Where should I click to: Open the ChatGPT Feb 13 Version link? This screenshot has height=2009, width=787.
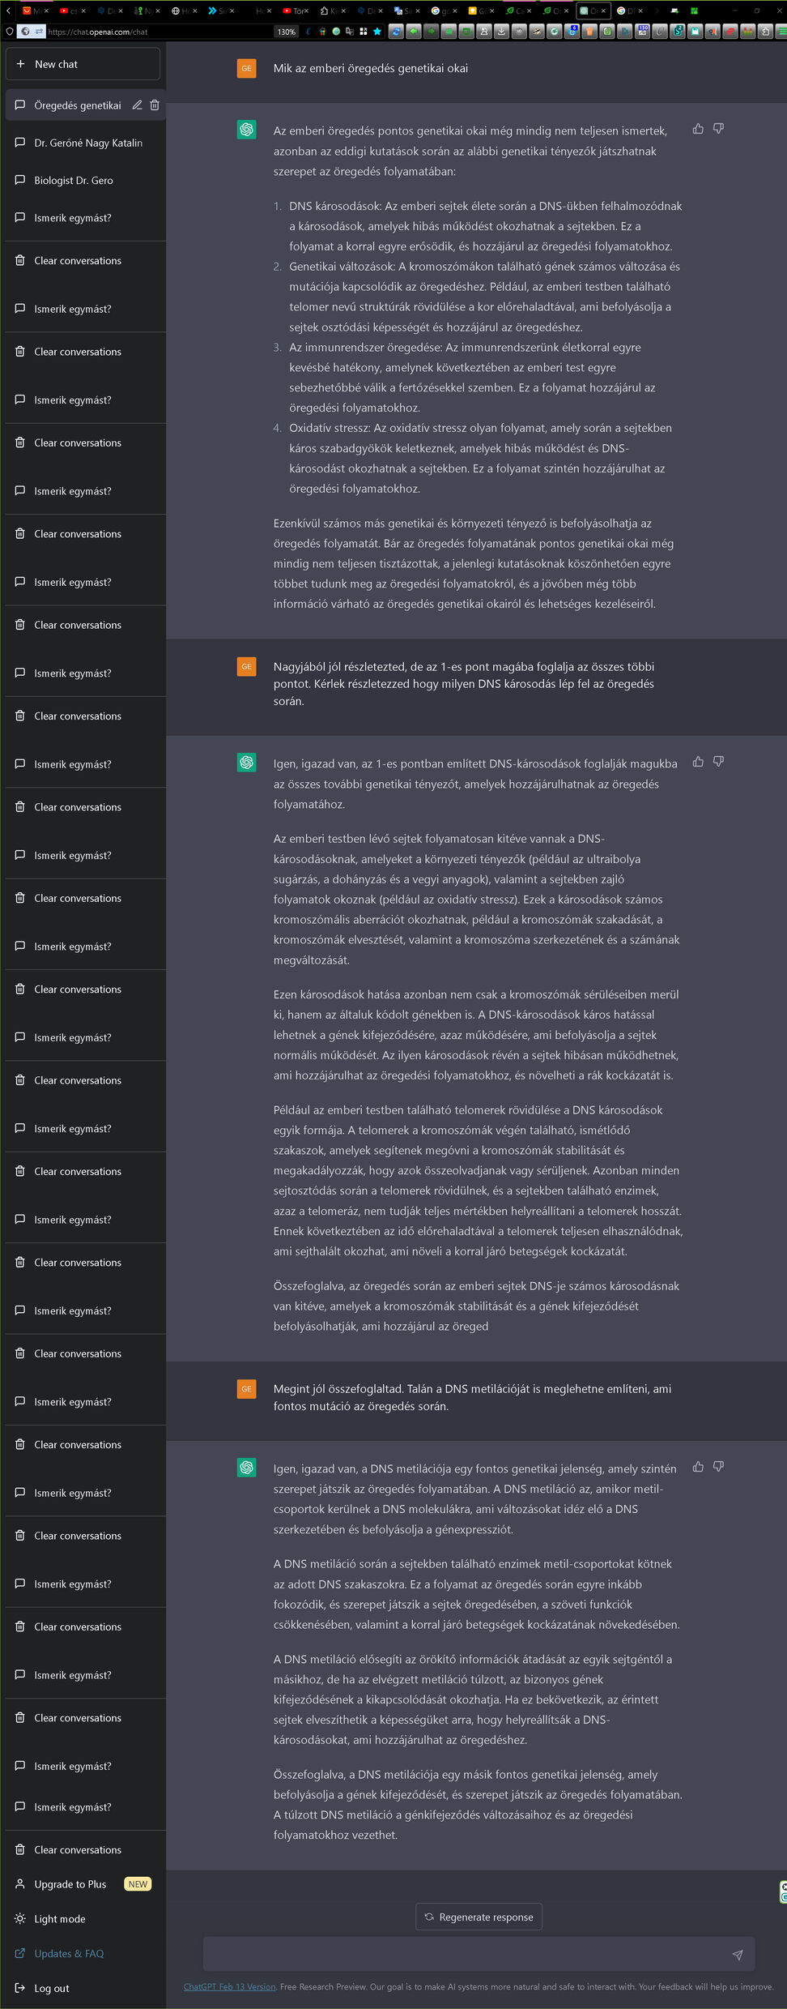coord(229,1987)
